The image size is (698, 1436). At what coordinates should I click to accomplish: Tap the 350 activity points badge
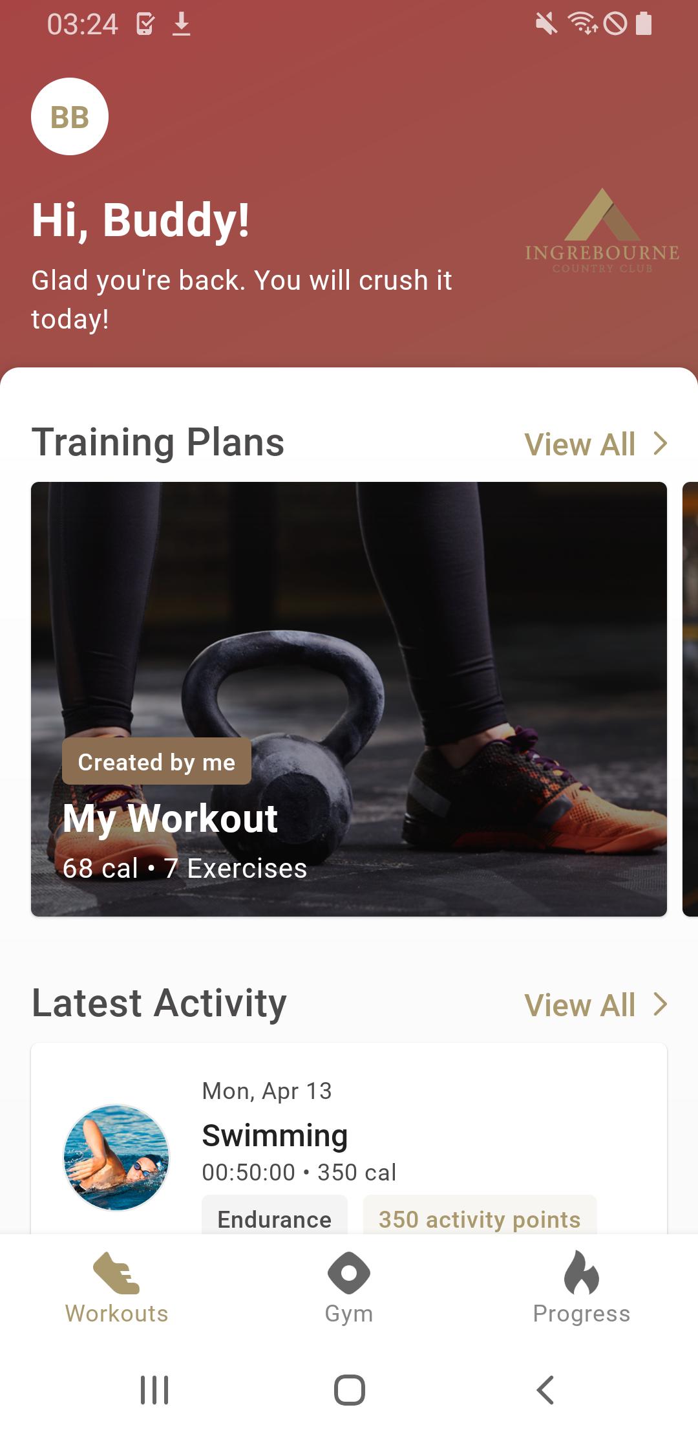(x=480, y=1216)
